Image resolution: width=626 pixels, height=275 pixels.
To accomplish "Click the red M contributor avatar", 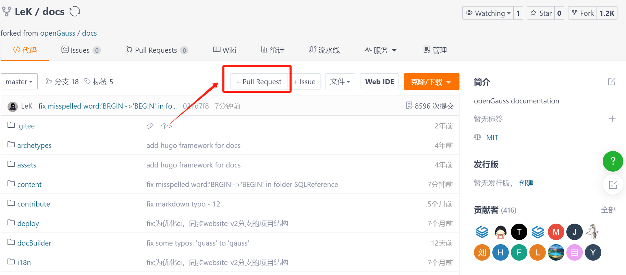I will point(556,232).
